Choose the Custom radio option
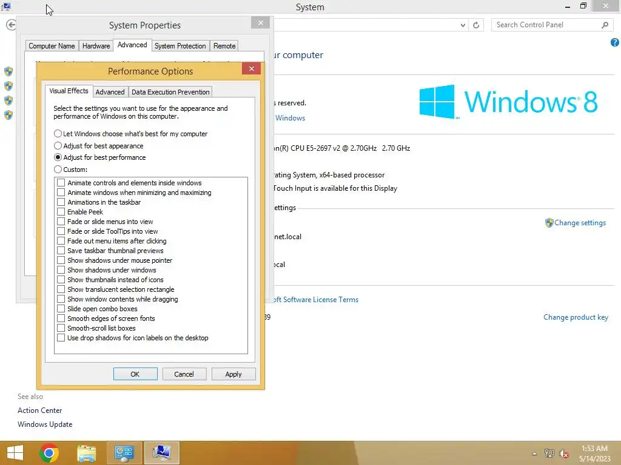 58,170
